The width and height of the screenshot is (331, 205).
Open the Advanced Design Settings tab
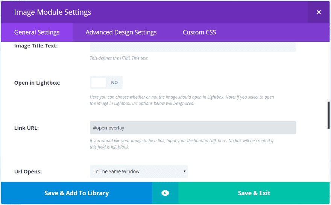pyautogui.click(x=121, y=32)
